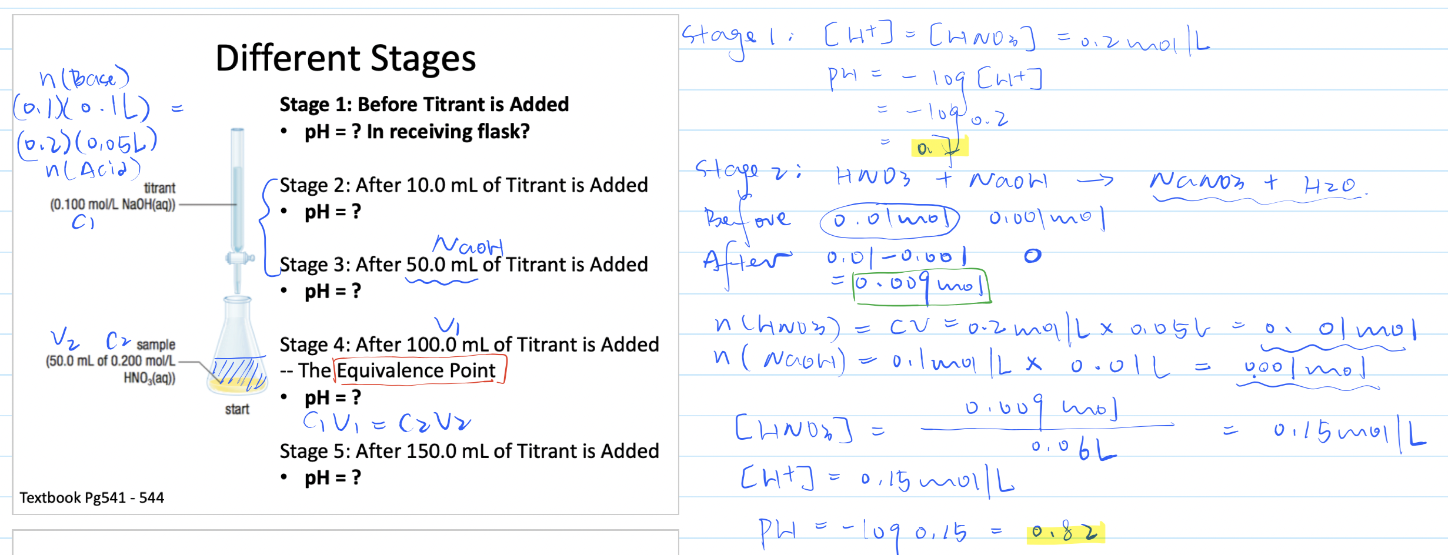Click the green-boxed 0.009 mol value
1448x555 pixels.
(x=921, y=286)
